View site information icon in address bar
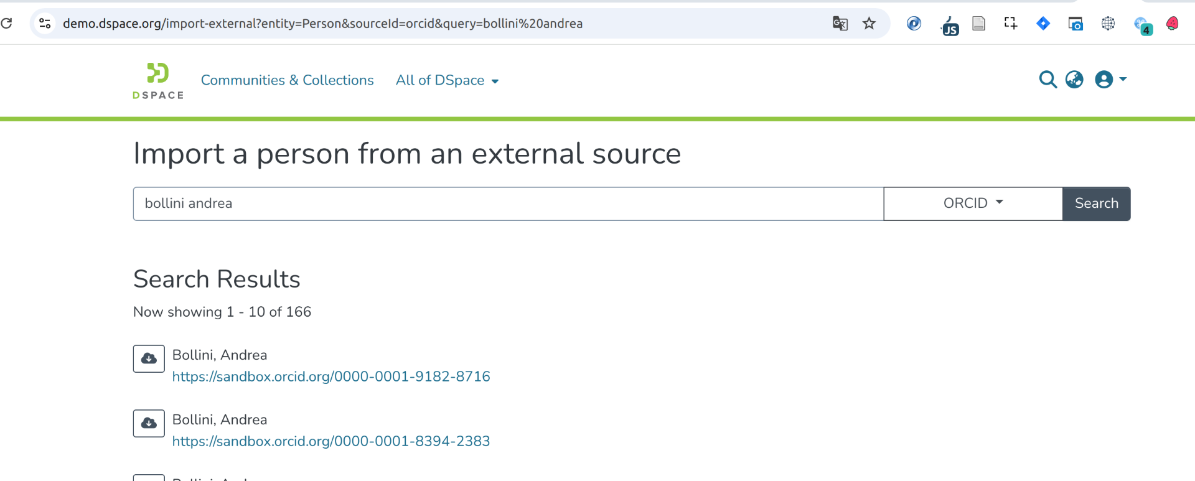 point(45,24)
